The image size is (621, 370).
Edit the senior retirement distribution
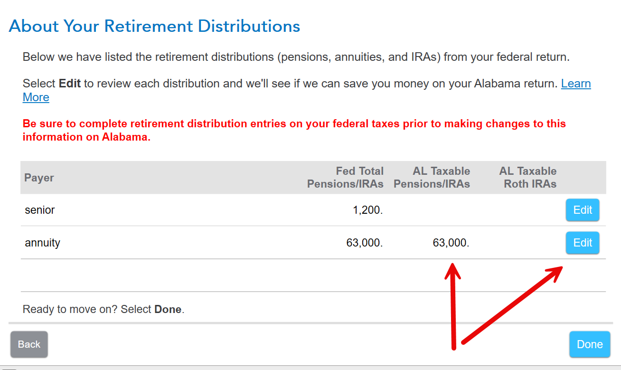(582, 210)
